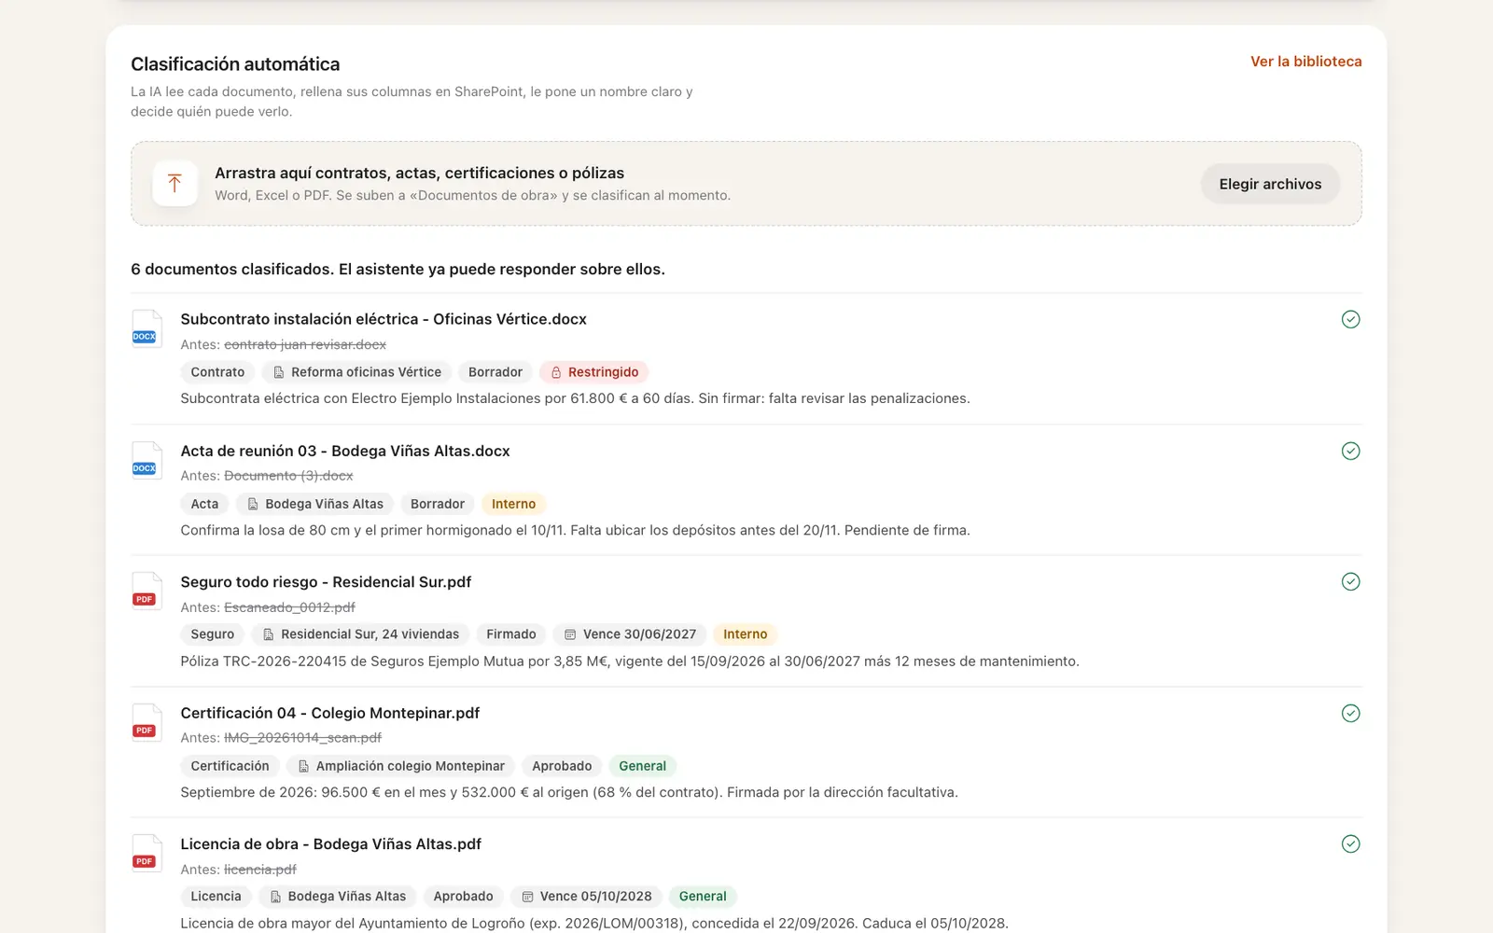Click the Restringido tag with lock icon
1493x933 pixels.
coord(593,372)
